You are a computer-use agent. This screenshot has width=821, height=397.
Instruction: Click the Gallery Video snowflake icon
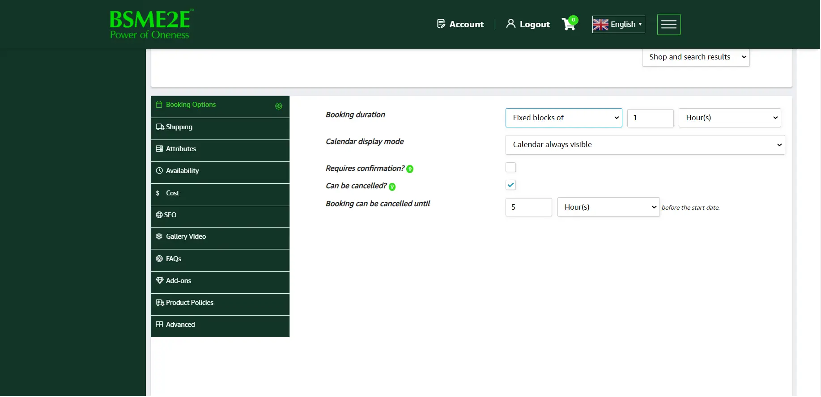tap(159, 237)
